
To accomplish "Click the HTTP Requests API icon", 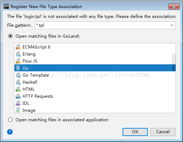I will (18, 96).
